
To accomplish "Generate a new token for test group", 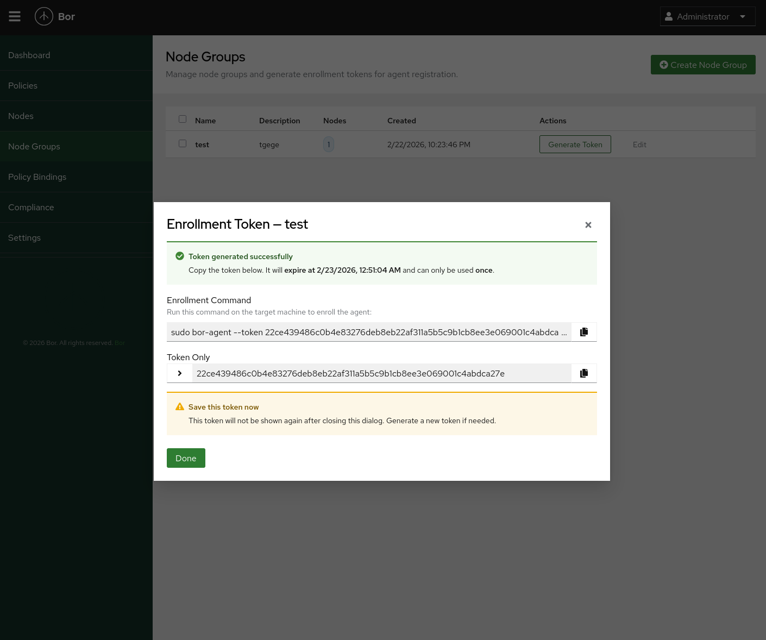I will (575, 144).
